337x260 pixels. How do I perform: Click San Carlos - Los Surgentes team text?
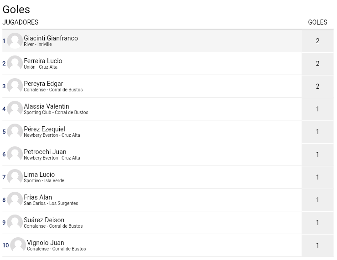click(51, 203)
